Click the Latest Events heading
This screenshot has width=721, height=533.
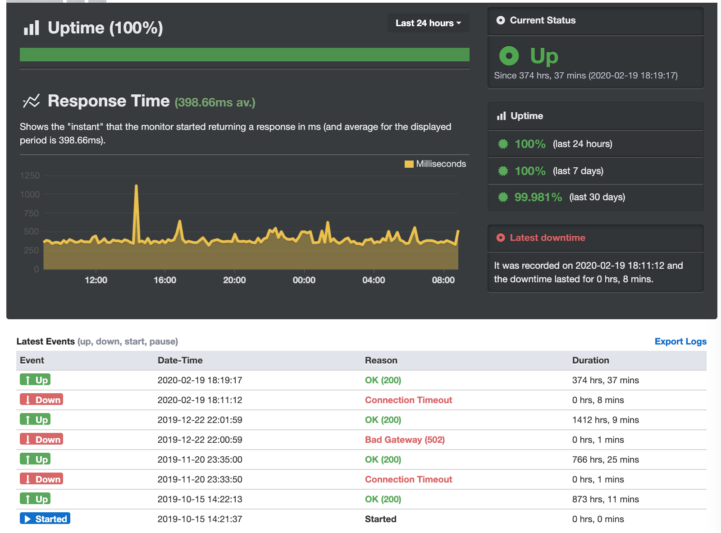tap(46, 341)
